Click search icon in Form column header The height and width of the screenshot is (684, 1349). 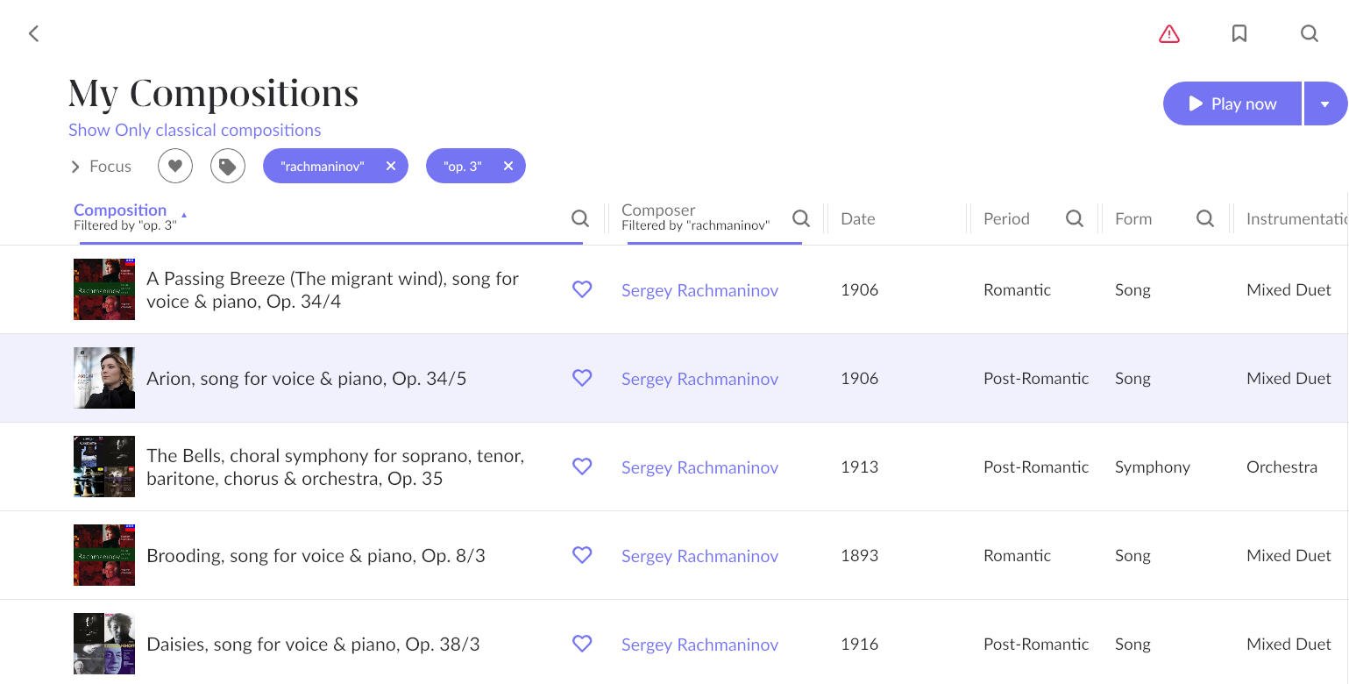(1204, 218)
